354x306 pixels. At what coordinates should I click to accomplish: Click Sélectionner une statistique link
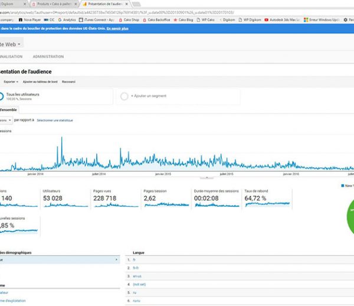(x=55, y=121)
